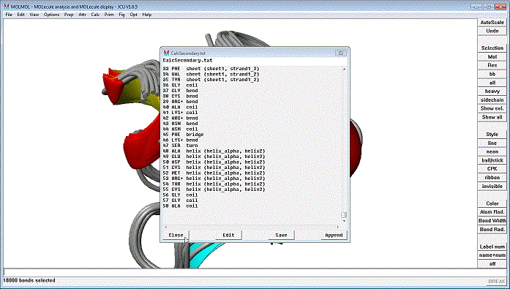Click the vertical scrollbar down arrow
Viewport: 510px width, 289px height.
[x=344, y=221]
